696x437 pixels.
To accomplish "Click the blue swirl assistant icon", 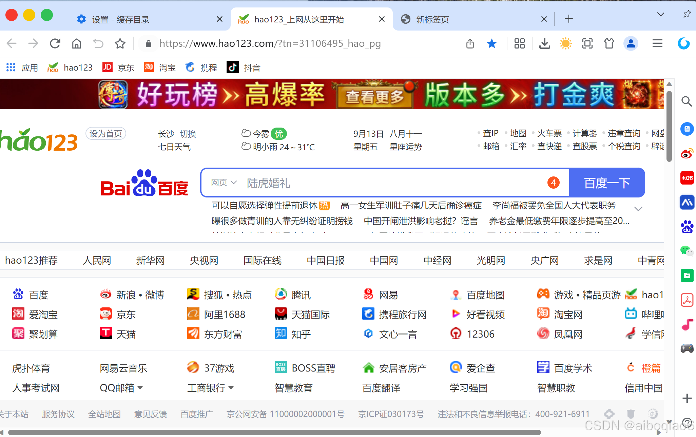I will 683,43.
